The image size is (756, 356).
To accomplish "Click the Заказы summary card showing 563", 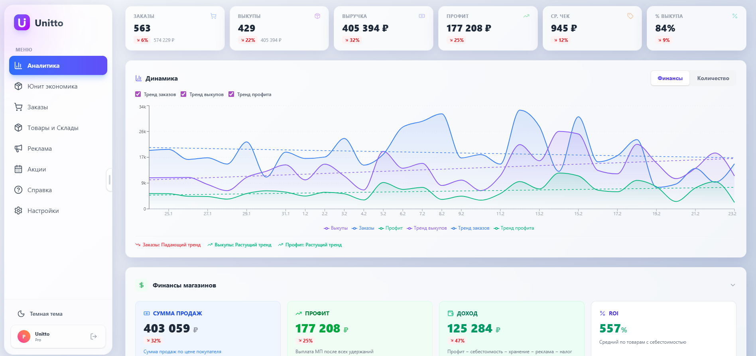I will (175, 28).
